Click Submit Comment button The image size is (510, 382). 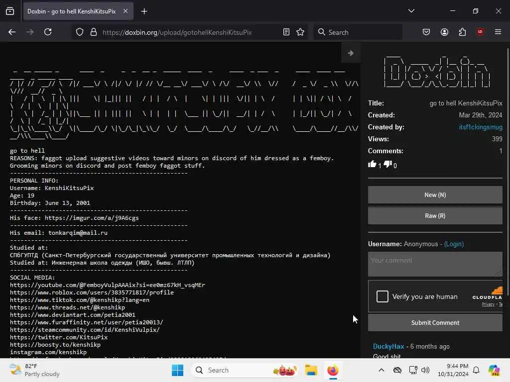pyautogui.click(x=435, y=322)
